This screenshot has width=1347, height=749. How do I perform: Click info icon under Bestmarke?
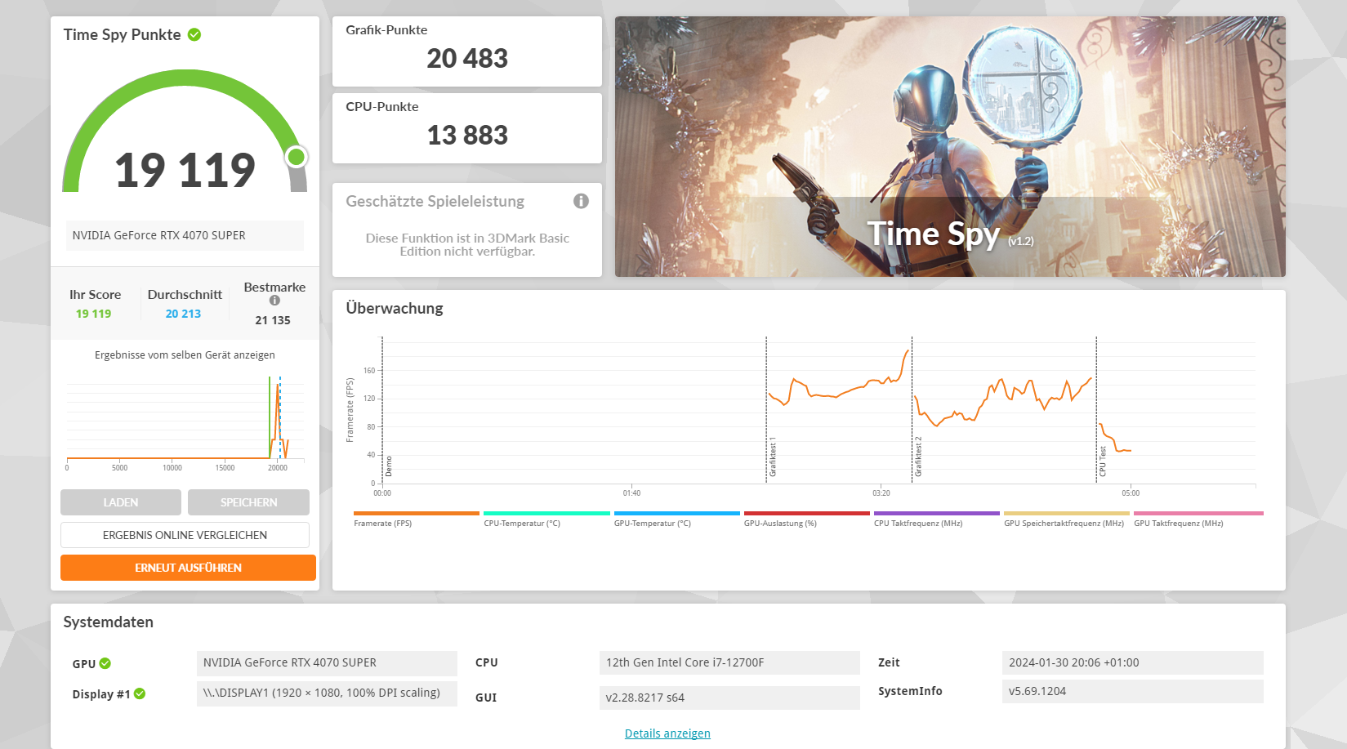pos(274,301)
